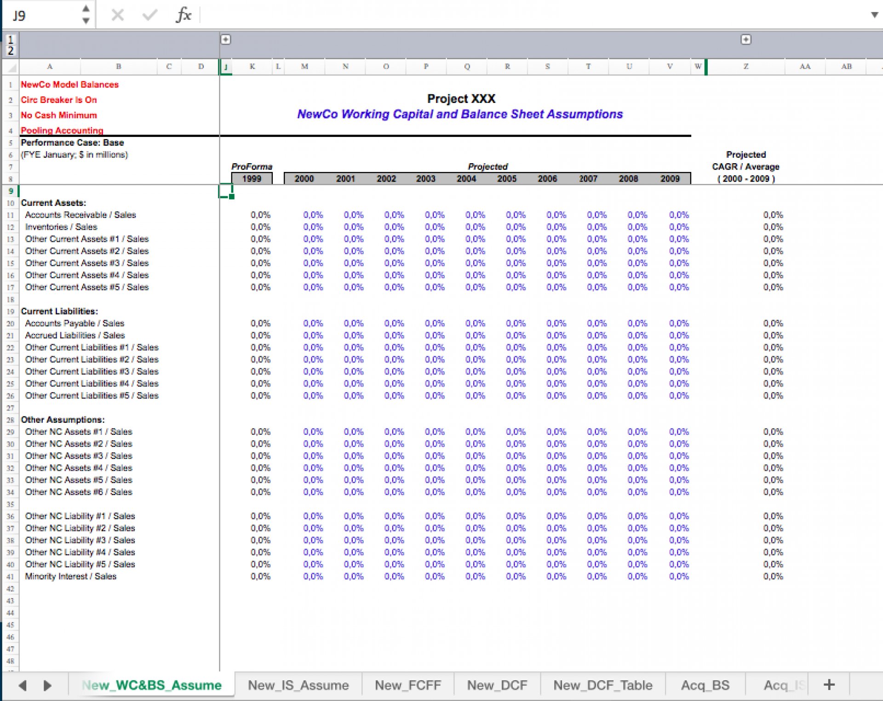883x701 pixels.
Task: Select the 'Accrued Liabilities / Sales' label
Action: pyautogui.click(x=75, y=335)
